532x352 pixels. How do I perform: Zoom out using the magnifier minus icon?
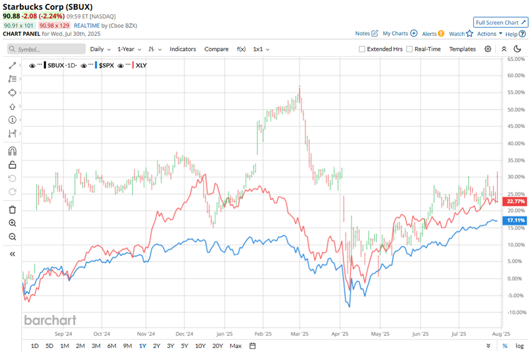pyautogui.click(x=12, y=236)
